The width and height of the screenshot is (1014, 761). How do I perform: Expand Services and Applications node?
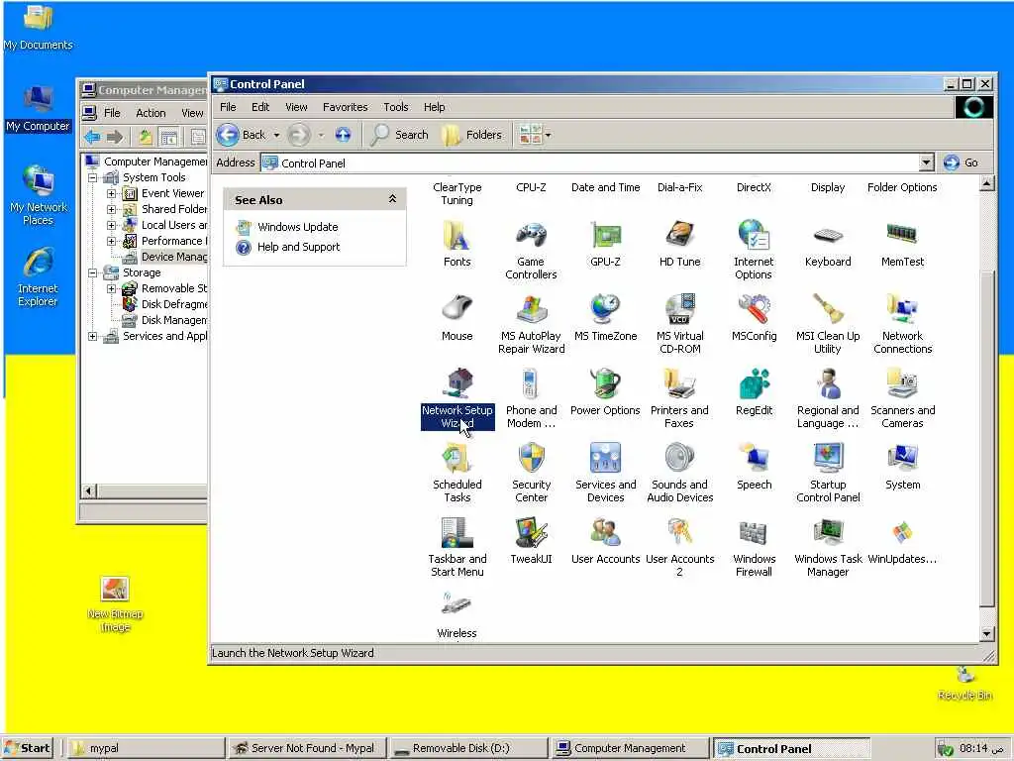[92, 336]
